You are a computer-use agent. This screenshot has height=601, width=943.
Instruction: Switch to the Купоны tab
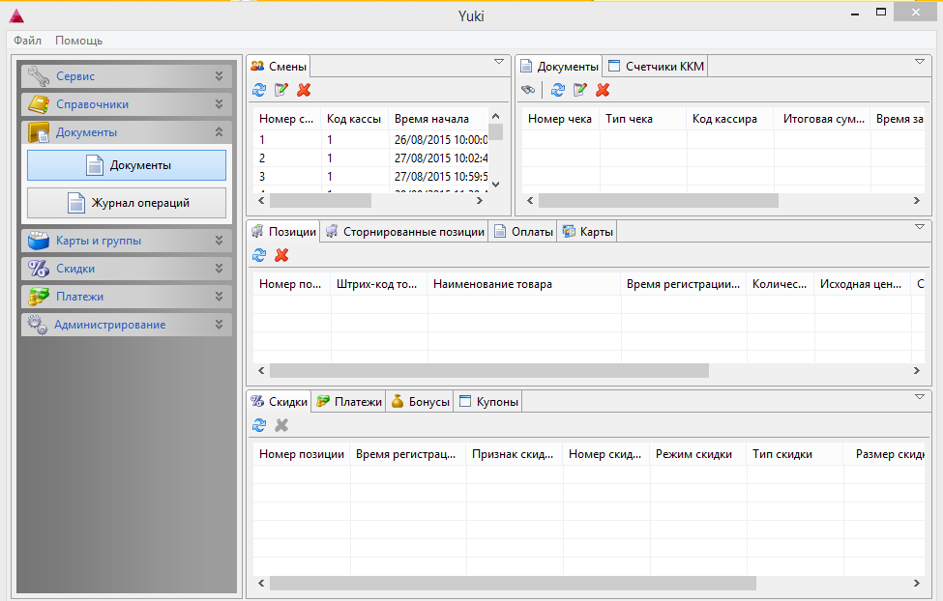click(x=488, y=402)
